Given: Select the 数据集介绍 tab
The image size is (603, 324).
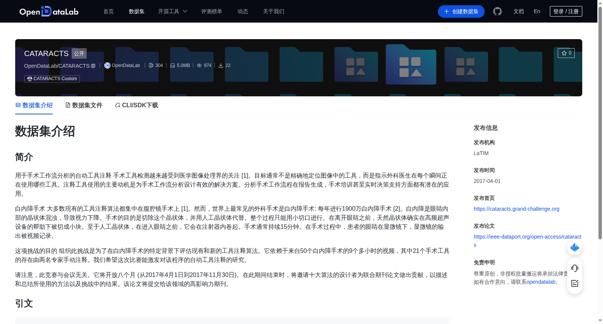Looking at the screenshot, I should [x=34, y=105].
